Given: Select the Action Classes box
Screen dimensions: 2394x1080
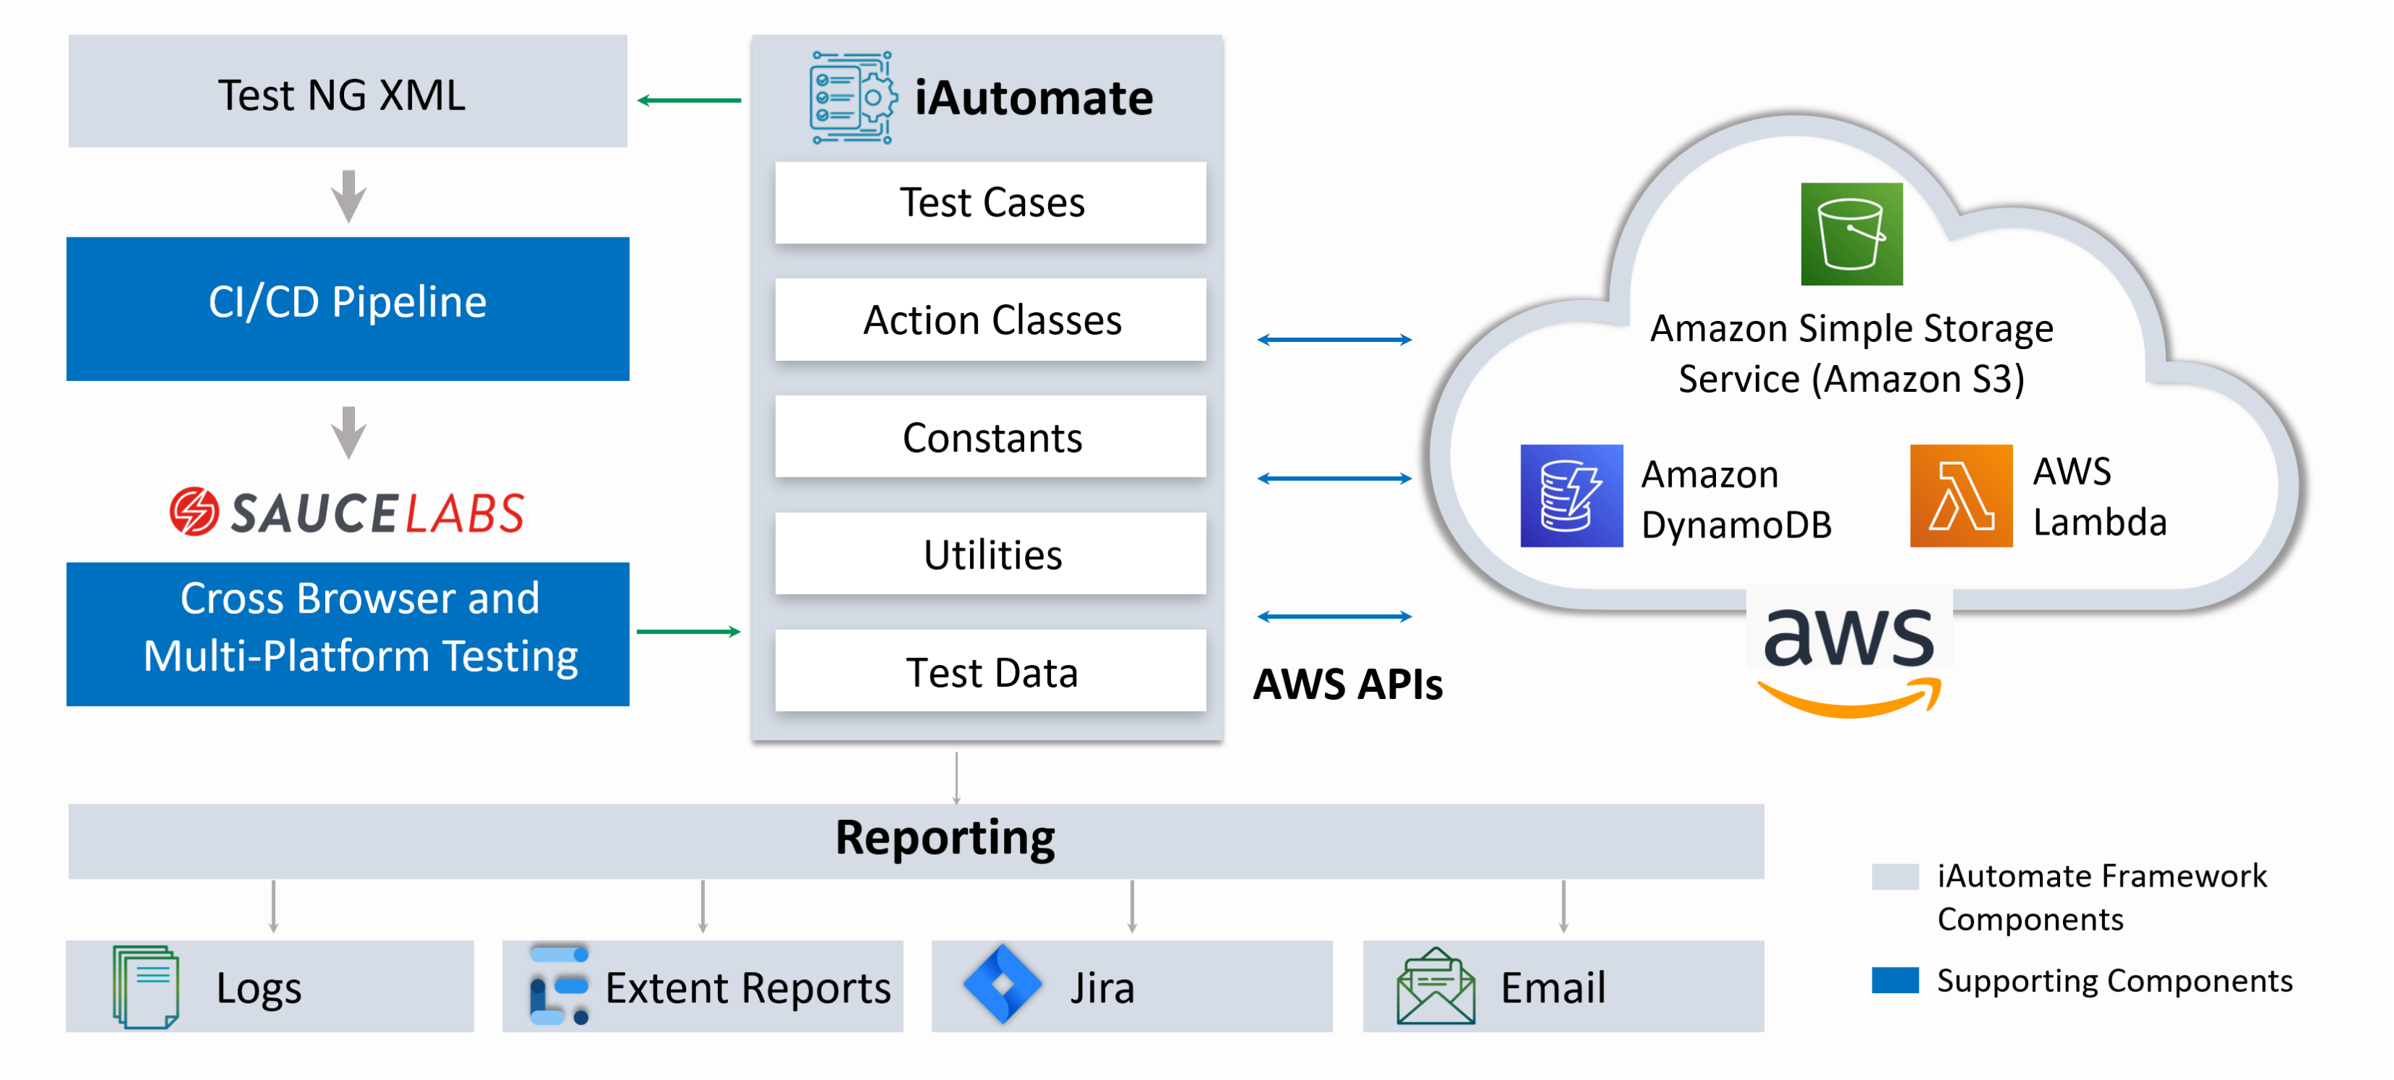Looking at the screenshot, I should point(991,319).
